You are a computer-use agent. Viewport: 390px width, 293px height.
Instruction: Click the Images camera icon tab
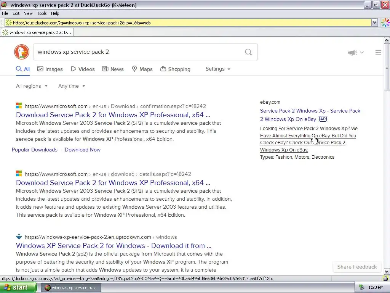click(x=50, y=69)
